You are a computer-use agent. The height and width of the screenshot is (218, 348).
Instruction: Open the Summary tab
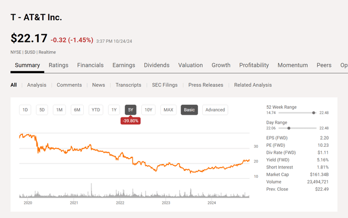[27, 65]
